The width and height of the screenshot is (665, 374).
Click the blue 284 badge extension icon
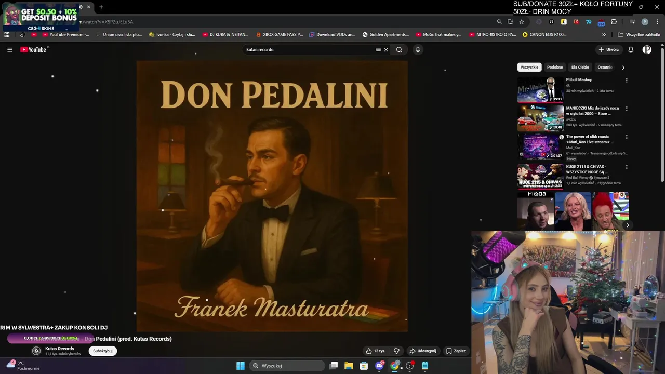tap(601, 22)
